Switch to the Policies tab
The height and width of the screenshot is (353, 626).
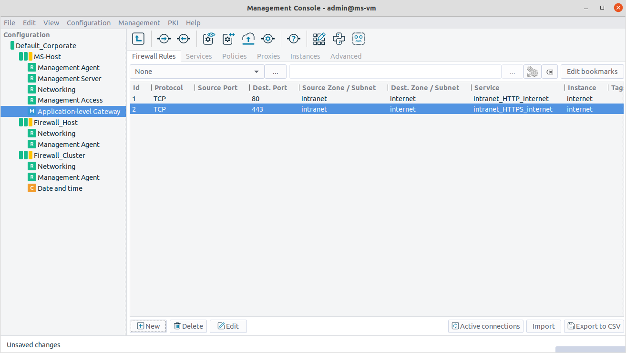235,56
